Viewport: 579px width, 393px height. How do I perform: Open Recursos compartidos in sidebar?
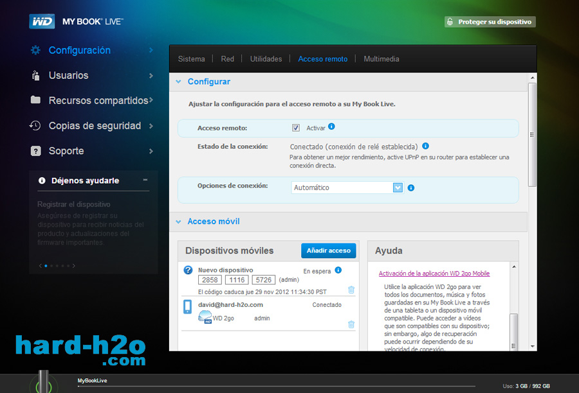[x=98, y=100]
